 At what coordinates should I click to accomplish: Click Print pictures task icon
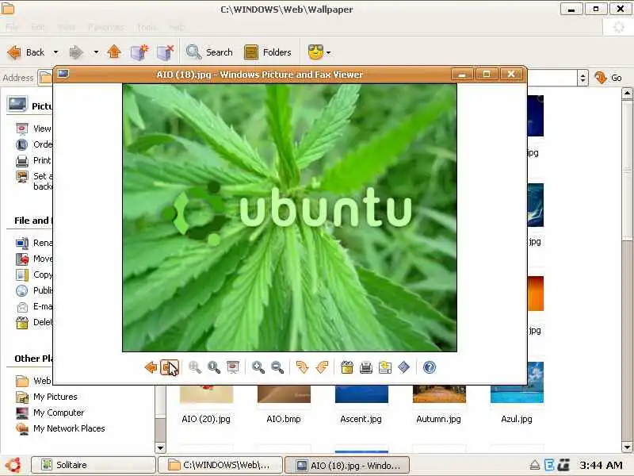click(x=22, y=161)
